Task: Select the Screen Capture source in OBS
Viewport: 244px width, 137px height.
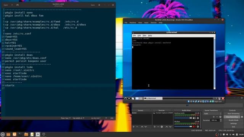Action: pyautogui.click(x=163, y=113)
